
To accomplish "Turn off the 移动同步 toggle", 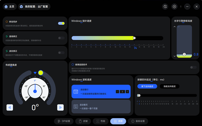I will click(61, 23).
